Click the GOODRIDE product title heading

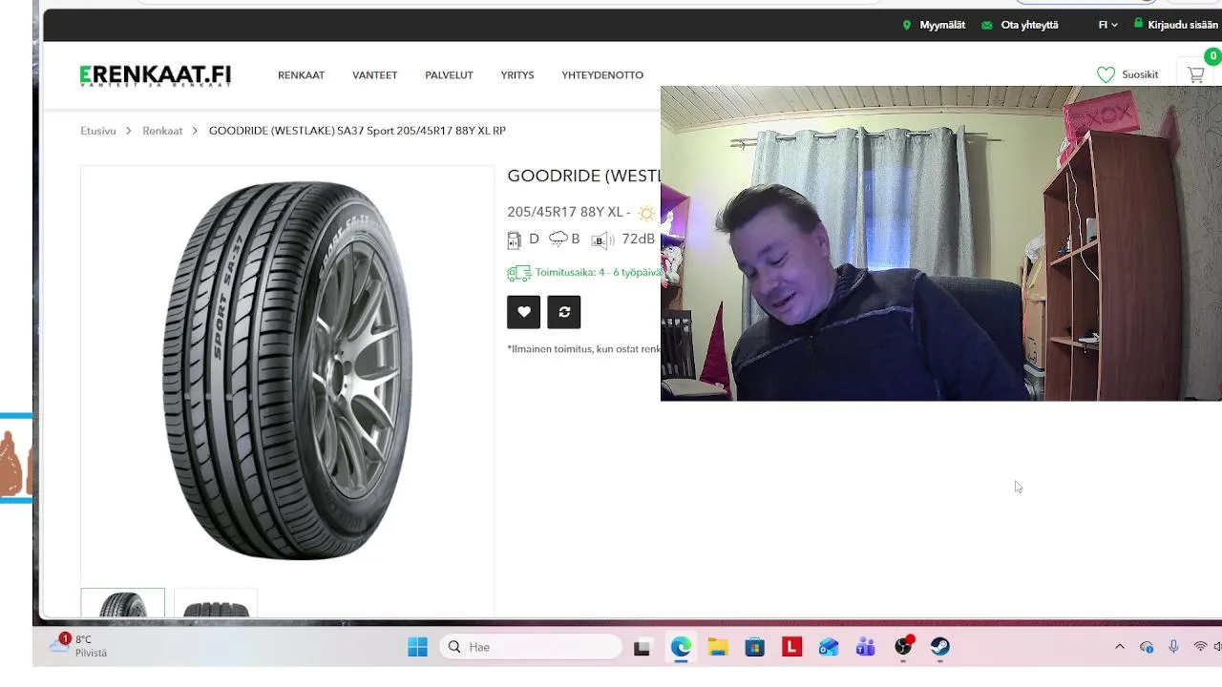tap(583, 176)
